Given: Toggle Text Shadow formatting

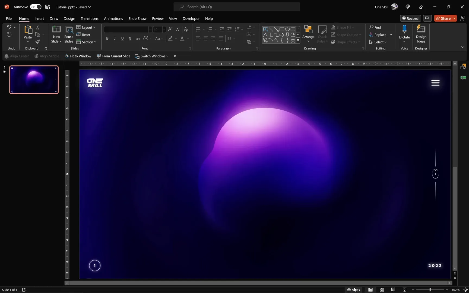Looking at the screenshot, I should pyautogui.click(x=130, y=39).
